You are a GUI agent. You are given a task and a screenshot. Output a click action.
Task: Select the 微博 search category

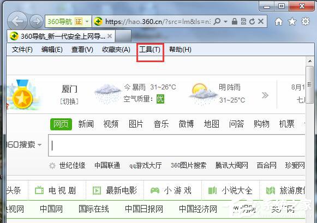[x=186, y=124]
